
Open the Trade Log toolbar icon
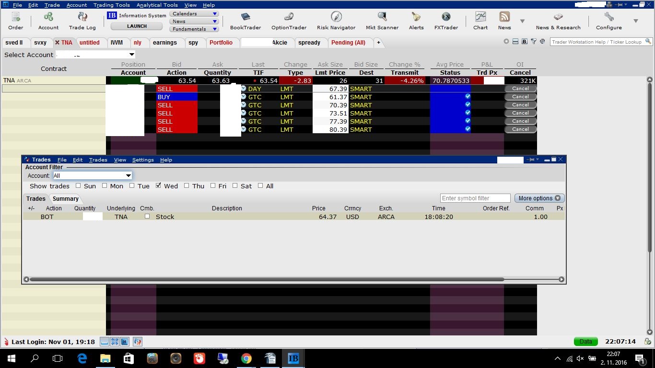(82, 21)
